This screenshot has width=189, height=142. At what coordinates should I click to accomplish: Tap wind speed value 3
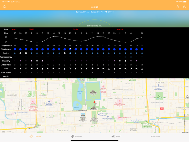[109, 72]
